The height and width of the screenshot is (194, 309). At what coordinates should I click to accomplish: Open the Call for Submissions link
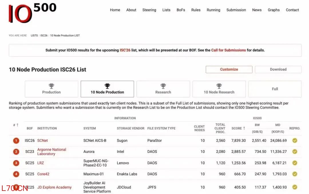[229, 50]
